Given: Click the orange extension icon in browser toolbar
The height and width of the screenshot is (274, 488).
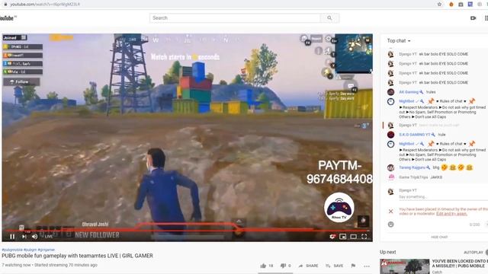Looking at the screenshot, I should 451,5.
